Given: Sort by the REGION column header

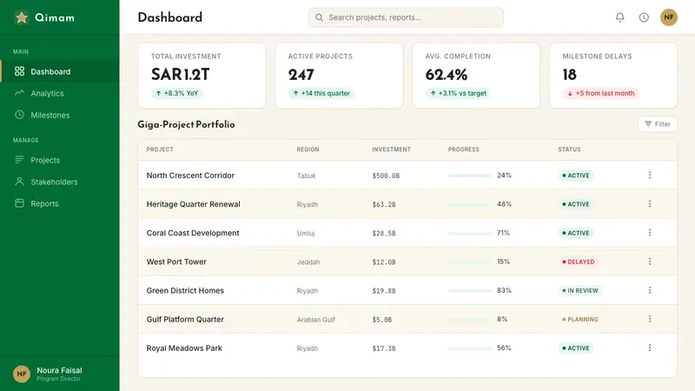Looking at the screenshot, I should (x=308, y=149).
